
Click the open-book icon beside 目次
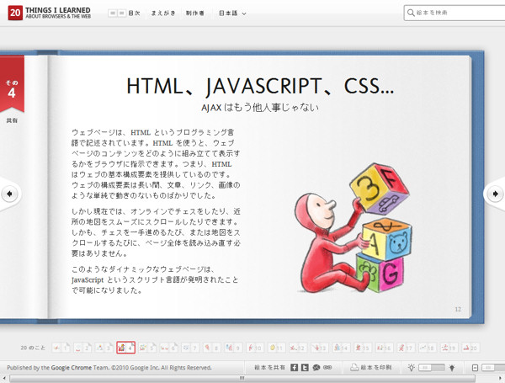click(117, 13)
